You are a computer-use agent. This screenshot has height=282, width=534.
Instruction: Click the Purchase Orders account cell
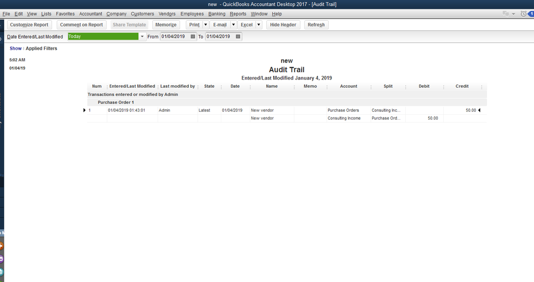click(343, 110)
